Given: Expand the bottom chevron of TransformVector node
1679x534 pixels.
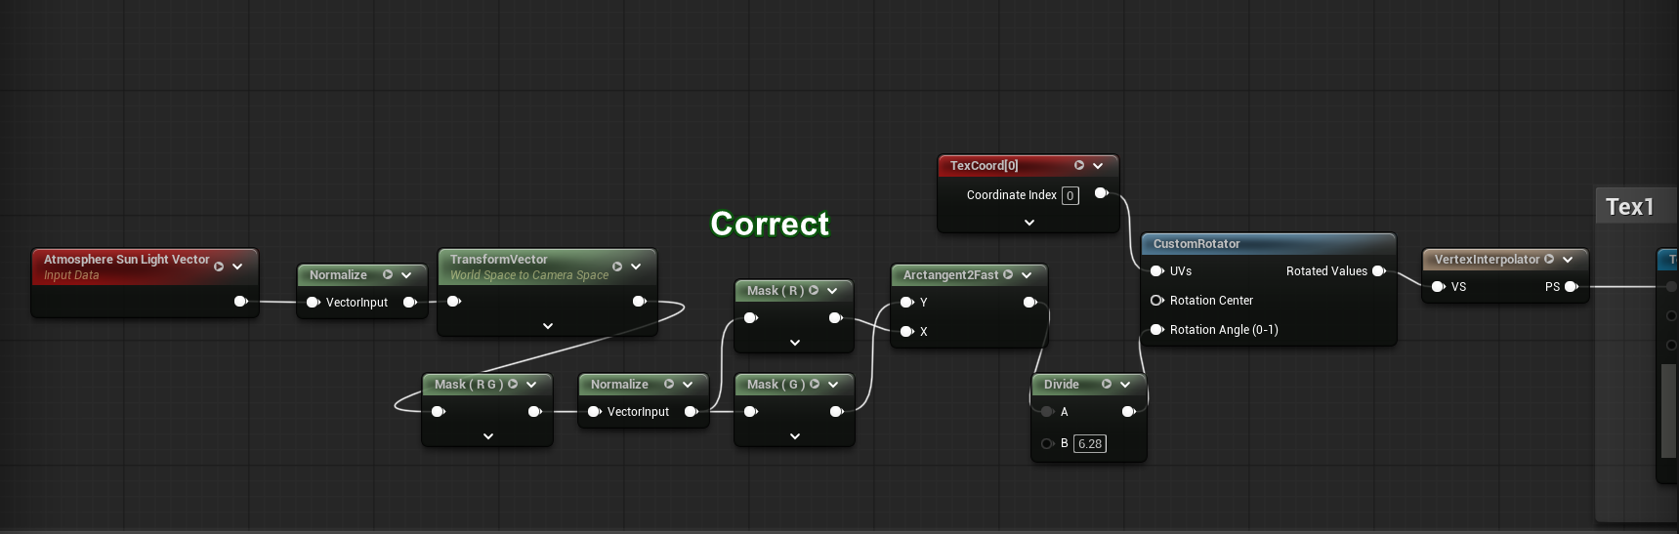Looking at the screenshot, I should (547, 326).
